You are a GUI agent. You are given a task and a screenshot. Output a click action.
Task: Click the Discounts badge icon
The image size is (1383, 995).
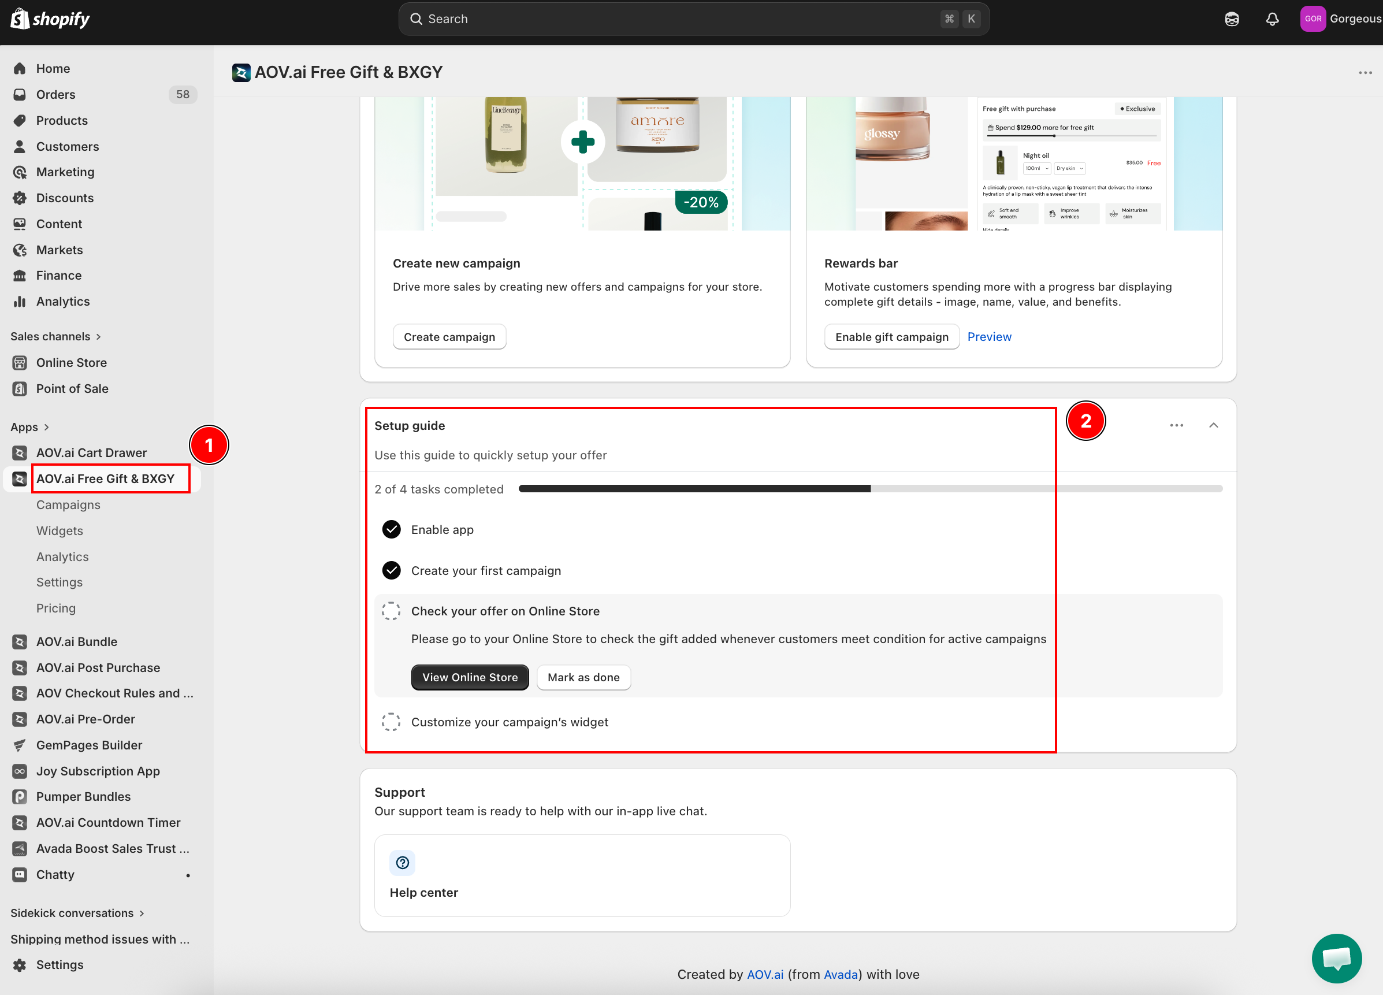pos(20,198)
